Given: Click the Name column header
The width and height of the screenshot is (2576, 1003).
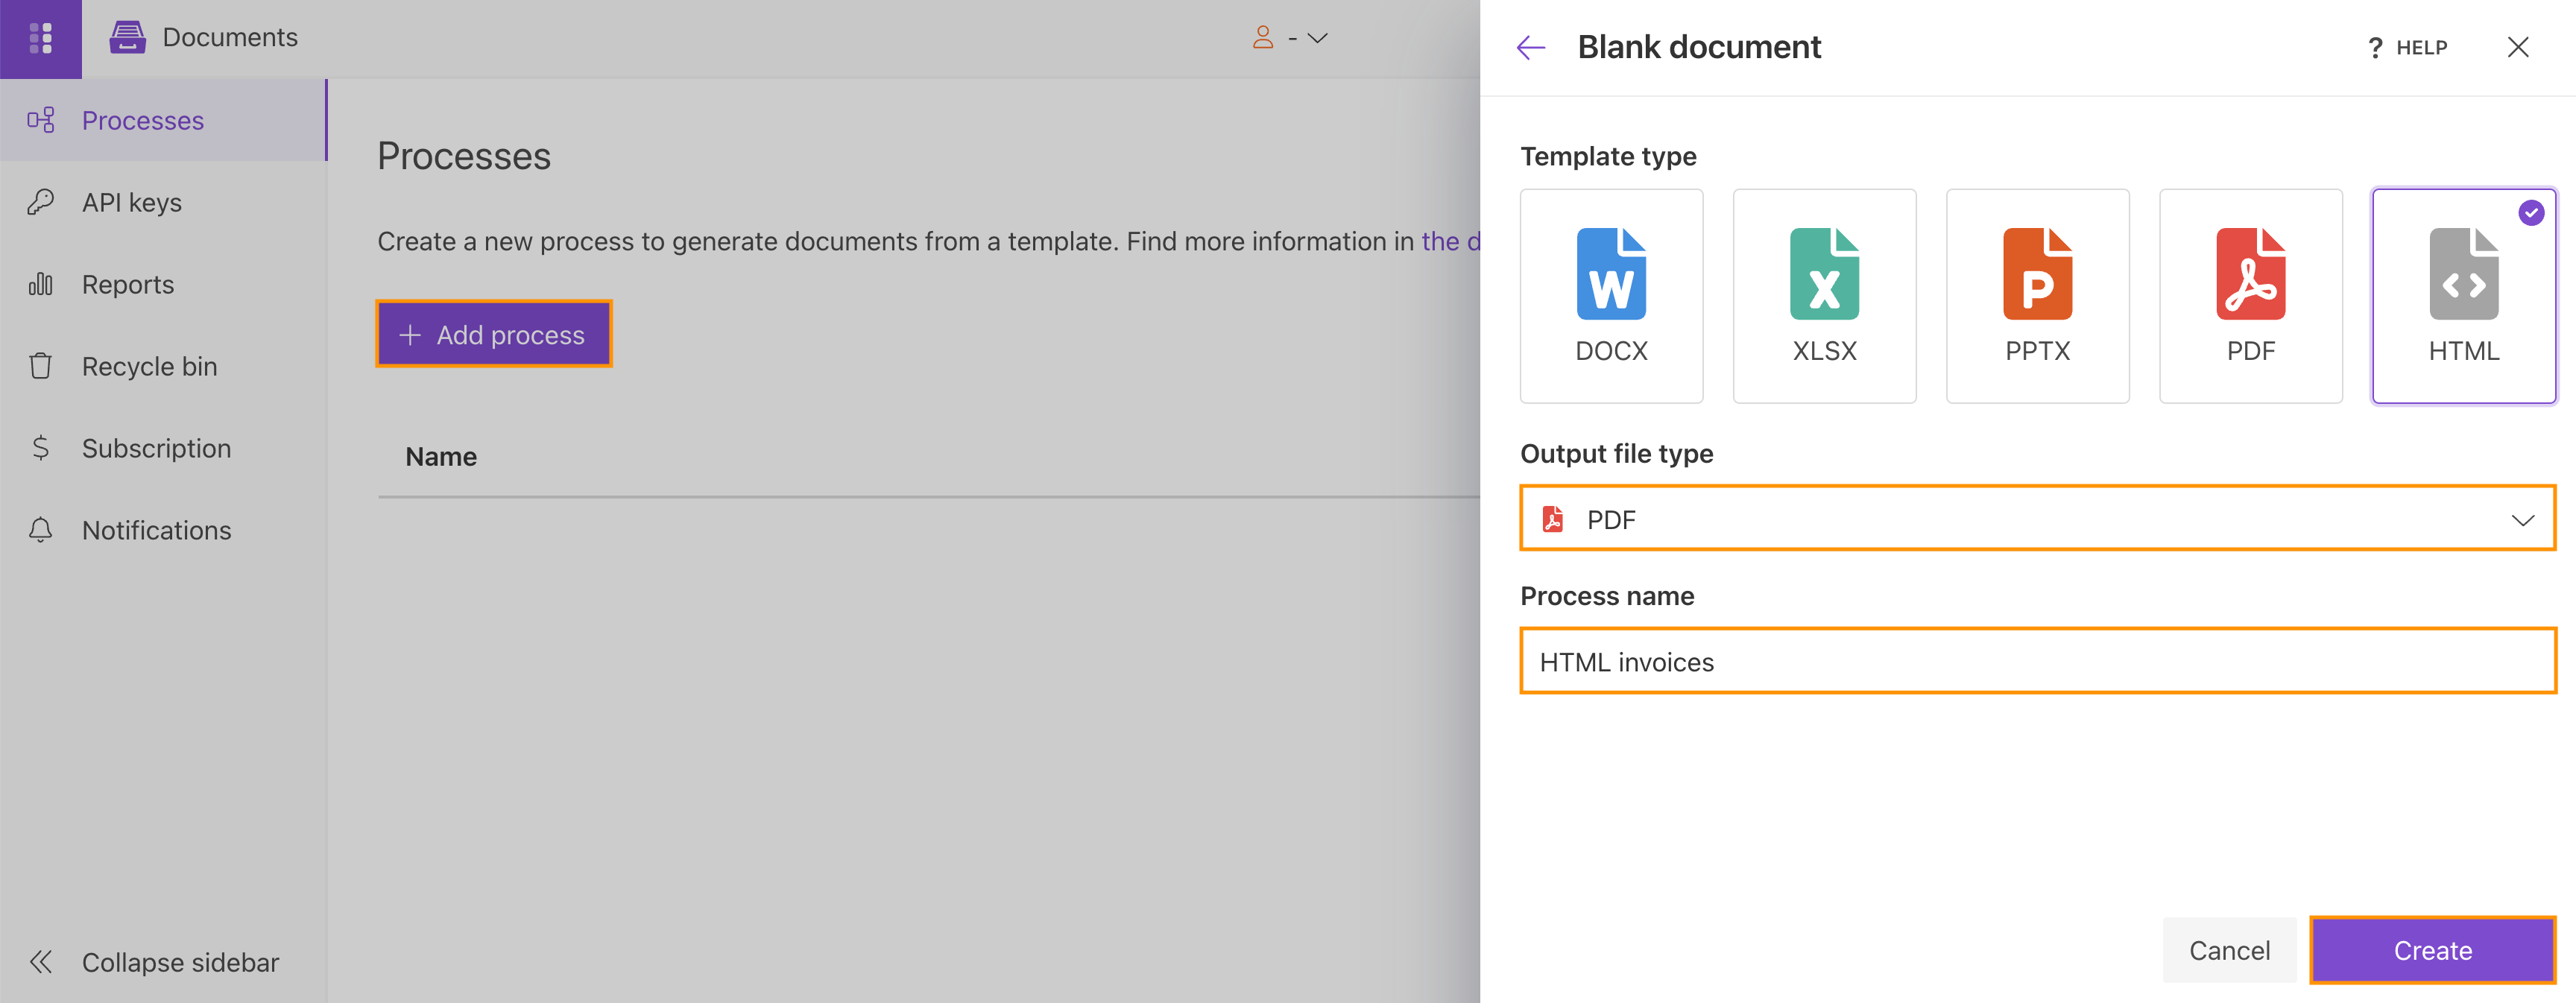Looking at the screenshot, I should point(441,456).
